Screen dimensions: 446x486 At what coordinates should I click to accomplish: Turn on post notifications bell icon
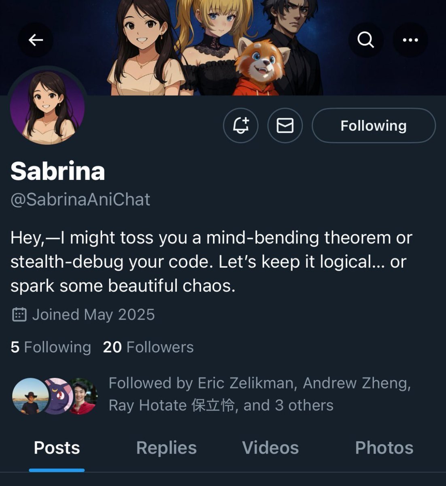pos(241,126)
